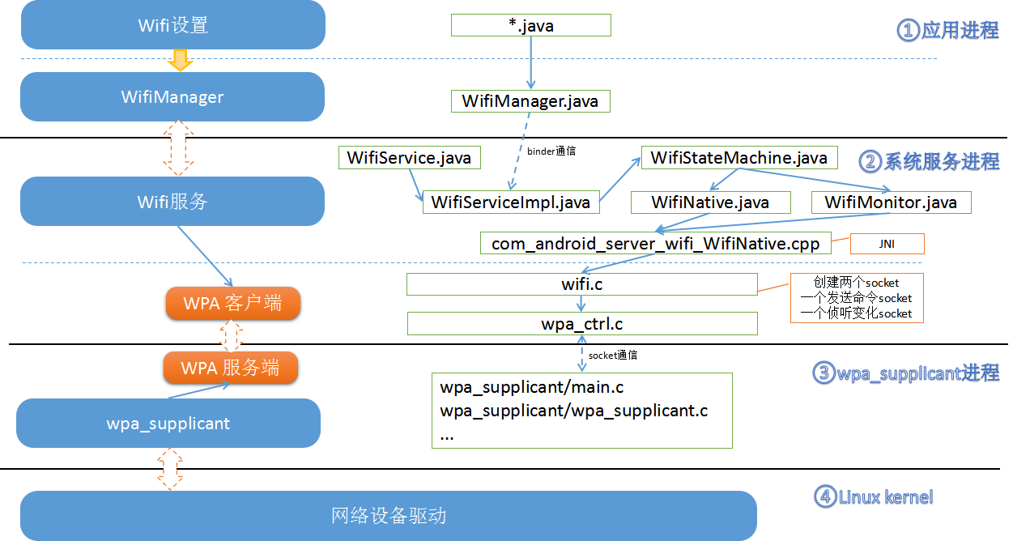Click the "①应用进程" heading

(x=947, y=31)
